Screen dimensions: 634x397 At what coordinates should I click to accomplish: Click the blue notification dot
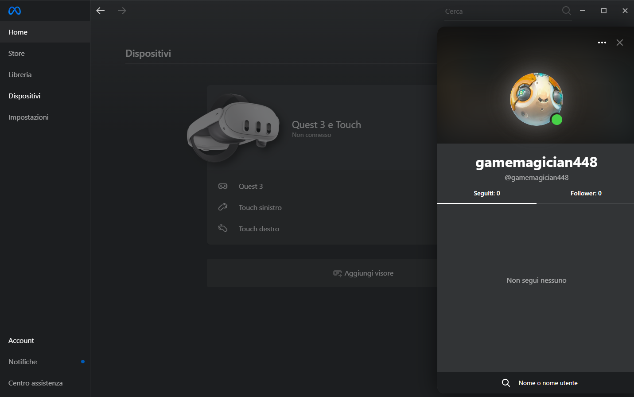tap(83, 362)
